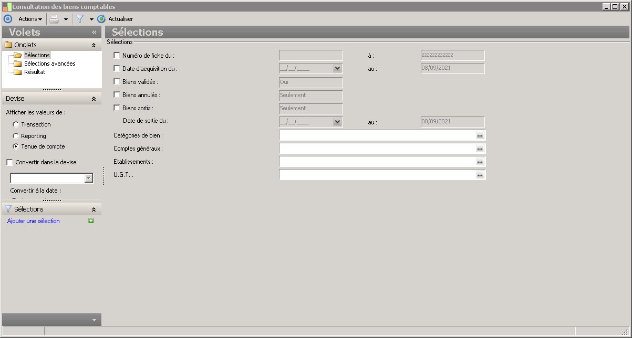Image resolution: width=632 pixels, height=338 pixels.
Task: Open the bottom Volets pane options arrow
Action: coord(94,320)
